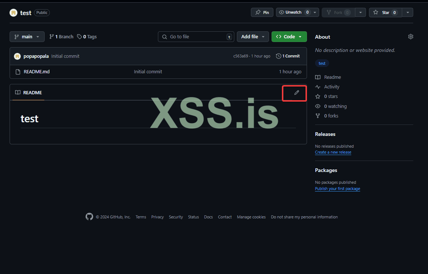Click the test heading in README content
Viewport: 428px width, 274px height.
tap(30, 119)
